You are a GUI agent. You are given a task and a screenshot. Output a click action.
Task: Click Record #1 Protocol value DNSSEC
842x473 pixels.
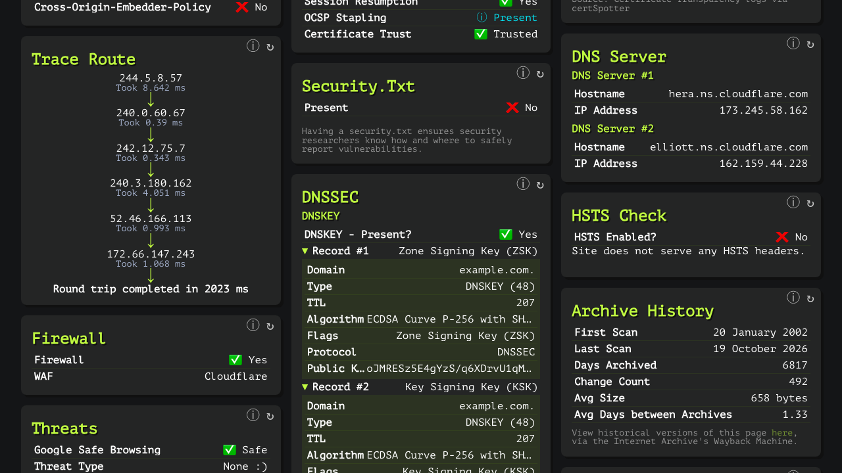click(x=516, y=352)
